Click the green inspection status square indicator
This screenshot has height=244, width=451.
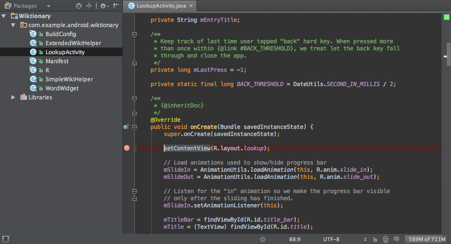pyautogui.click(x=446, y=17)
